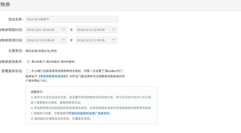Check the 签署服务协议 agreement checkbox
Viewport: 241px width, 133px height.
[x=28, y=71]
